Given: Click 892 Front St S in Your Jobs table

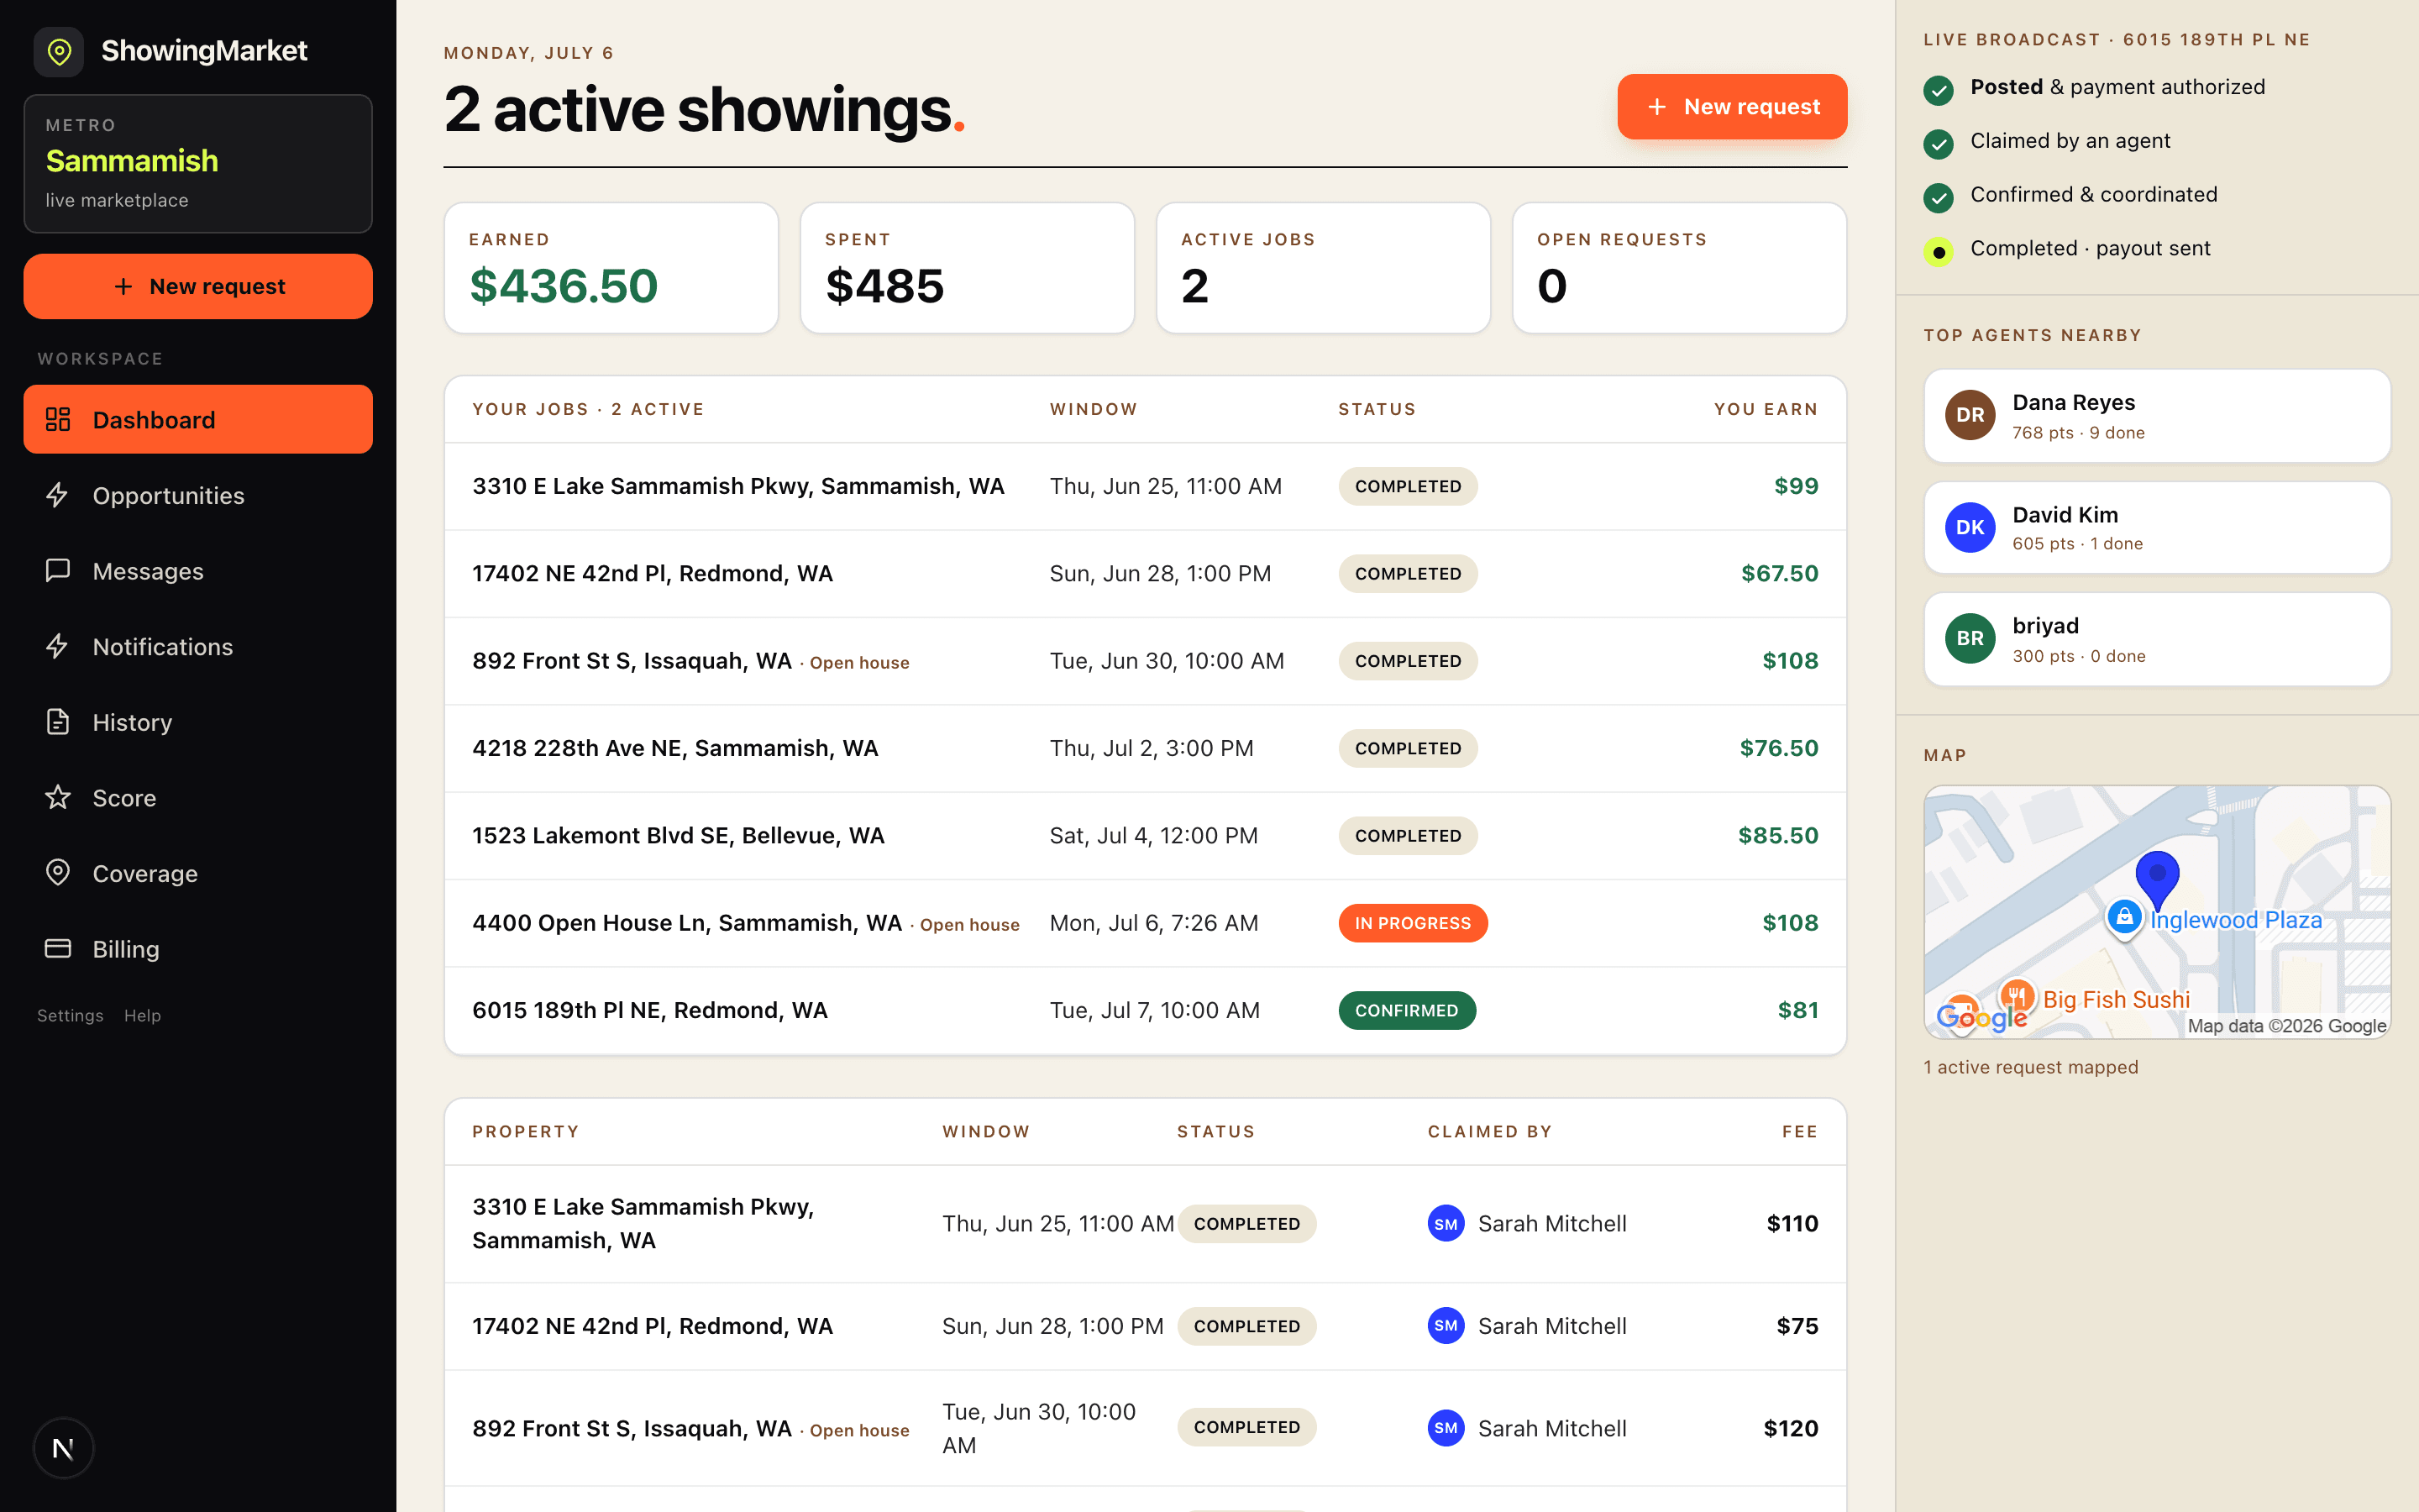Looking at the screenshot, I should (x=632, y=661).
